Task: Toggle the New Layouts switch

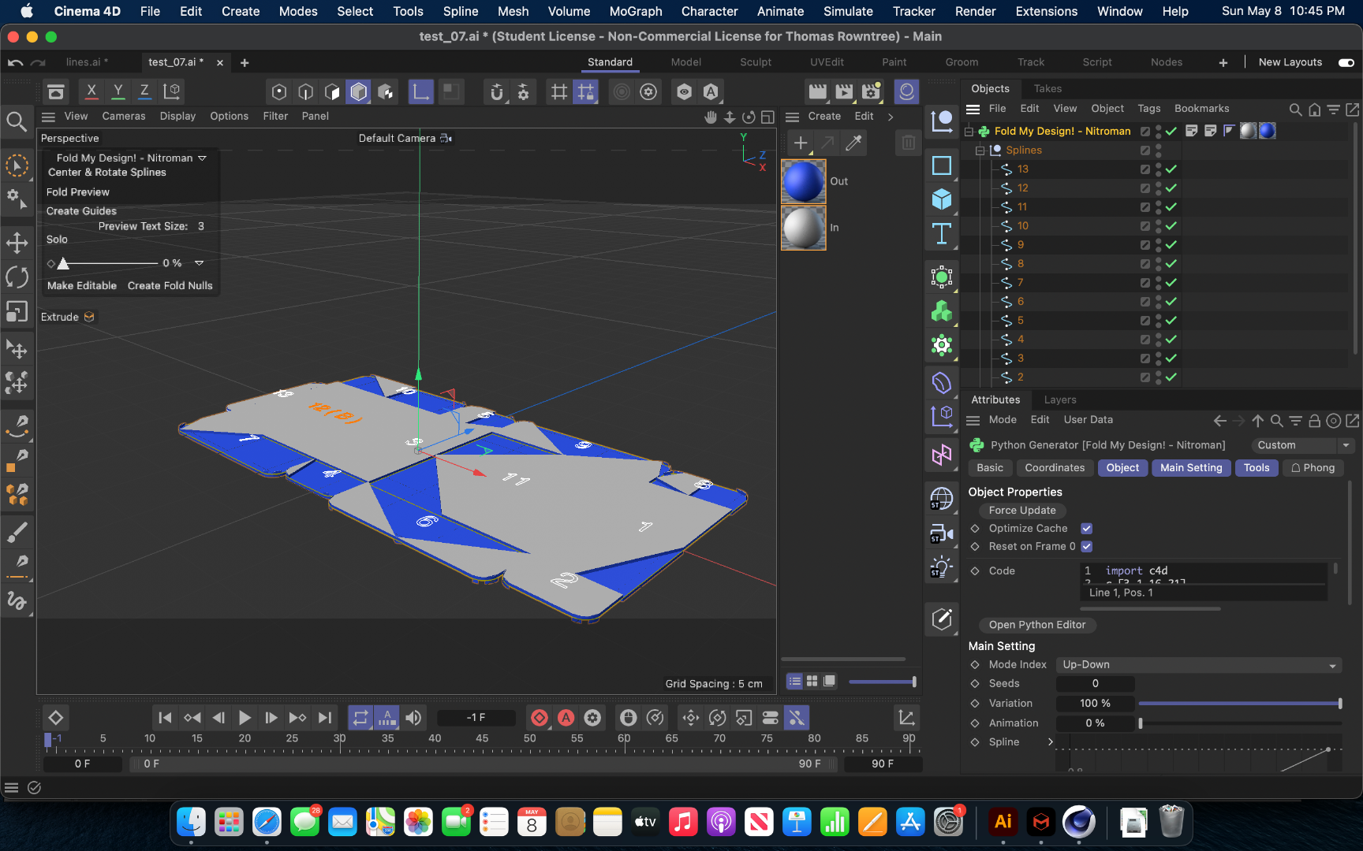Action: (1346, 62)
